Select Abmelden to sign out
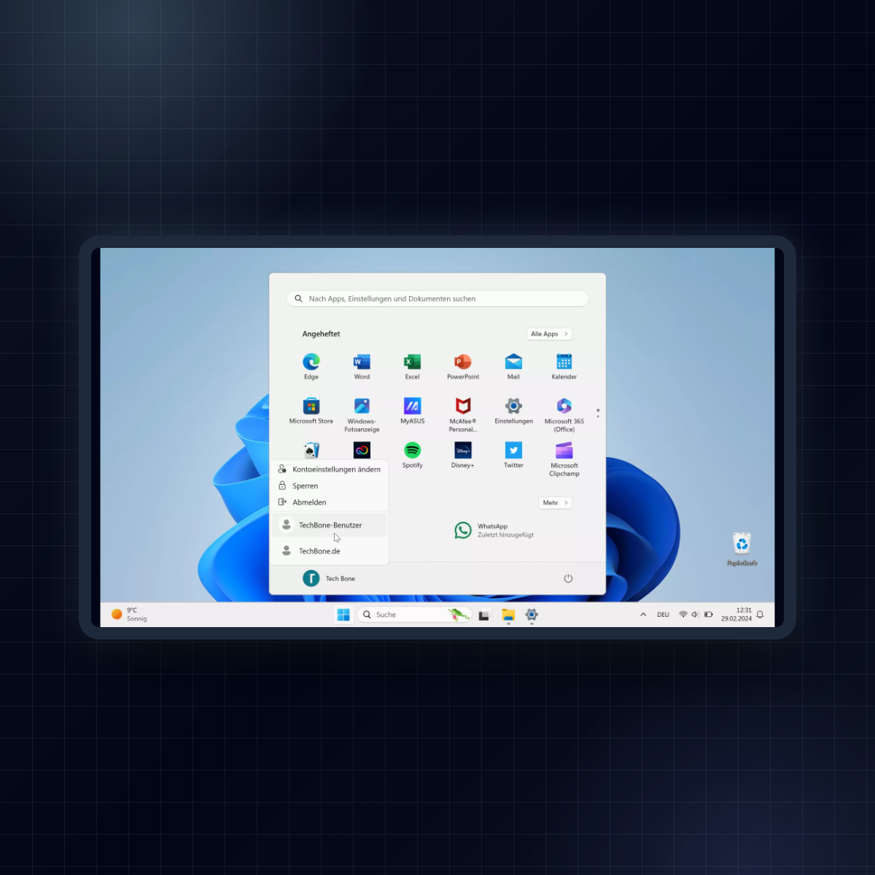The image size is (875, 875). point(330,502)
